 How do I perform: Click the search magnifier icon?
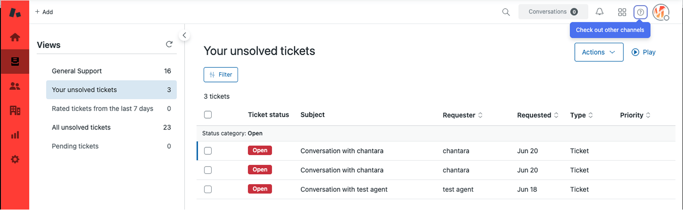506,12
